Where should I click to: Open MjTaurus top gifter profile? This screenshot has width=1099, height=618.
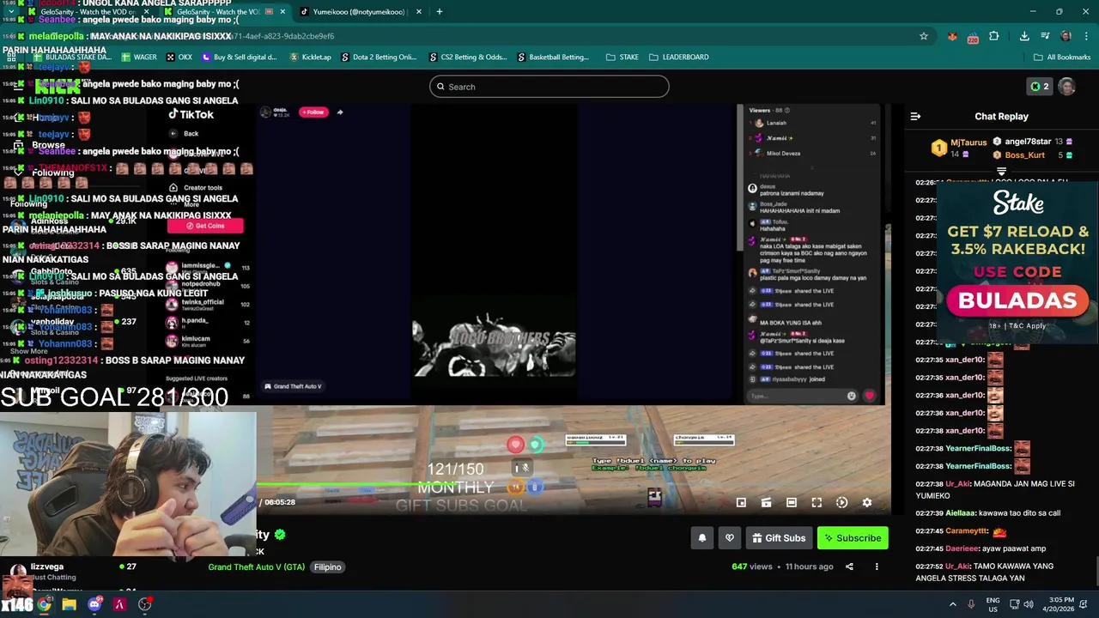968,142
